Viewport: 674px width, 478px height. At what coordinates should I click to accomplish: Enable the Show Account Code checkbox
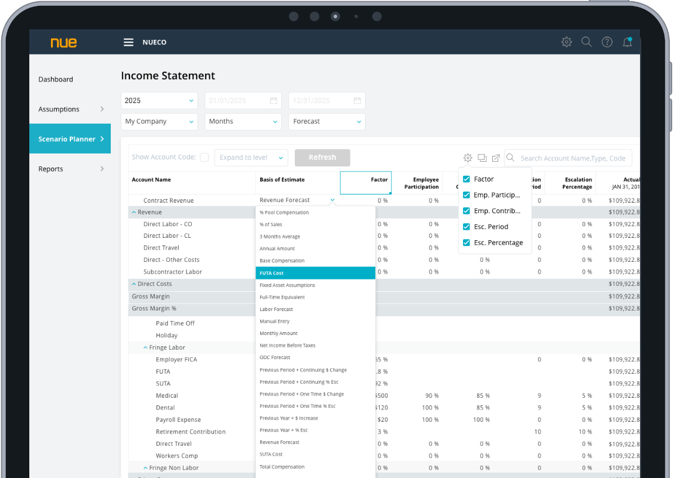click(x=204, y=158)
